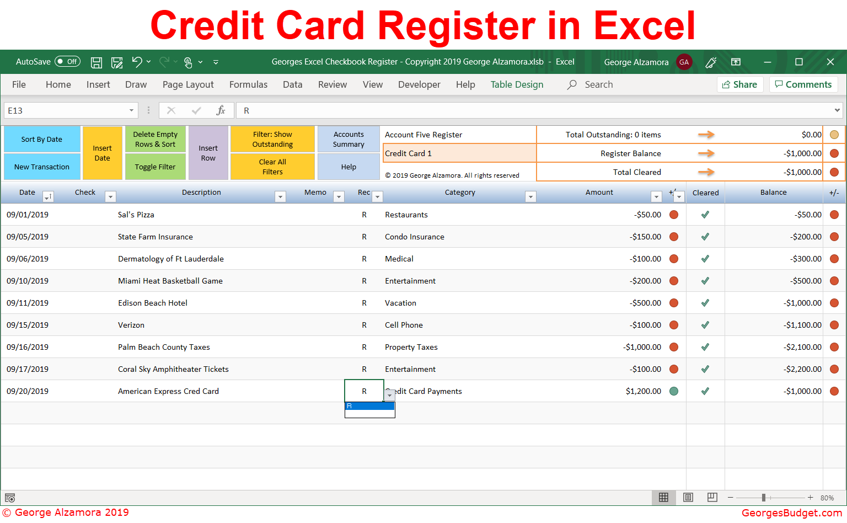847x523 pixels.
Task: Click the Redo arrow icon
Action: pyautogui.click(x=164, y=62)
